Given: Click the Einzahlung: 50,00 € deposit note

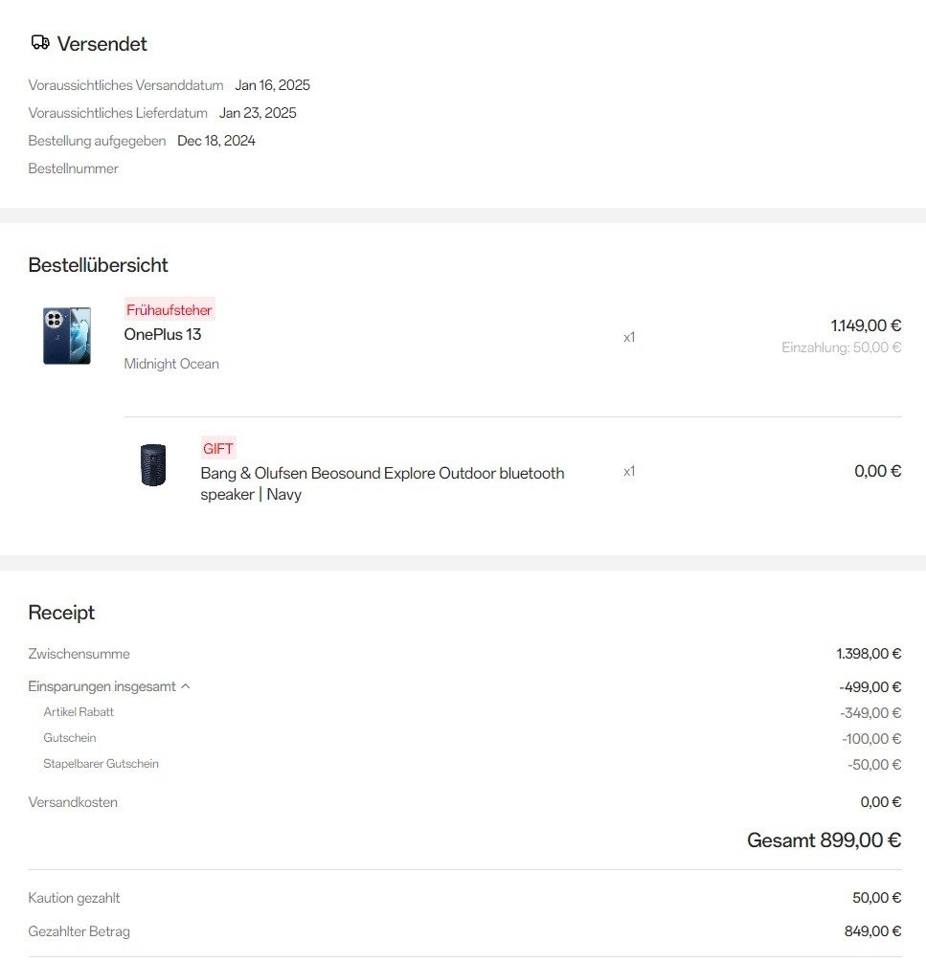Looking at the screenshot, I should pyautogui.click(x=841, y=347).
